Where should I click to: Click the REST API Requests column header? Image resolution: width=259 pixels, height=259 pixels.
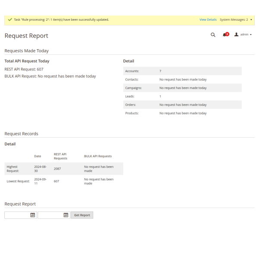[x=60, y=156]
